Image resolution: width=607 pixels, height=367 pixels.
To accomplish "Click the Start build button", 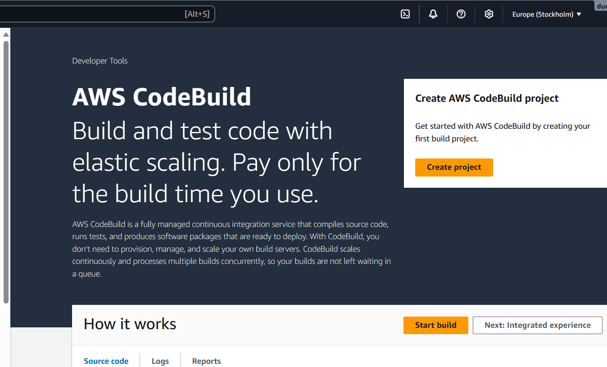I will (x=435, y=325).
